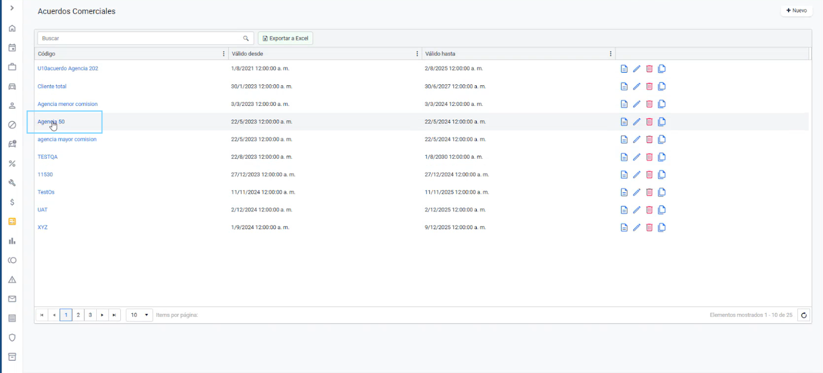Click the Buscar search field
Viewport: 823px width, 373px height.
[139, 39]
